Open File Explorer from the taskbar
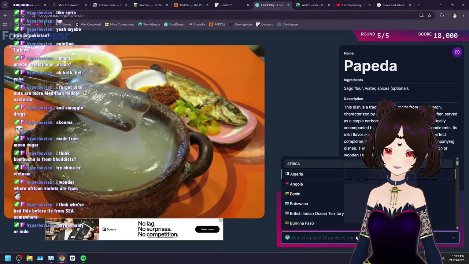The image size is (469, 264). tap(29, 258)
